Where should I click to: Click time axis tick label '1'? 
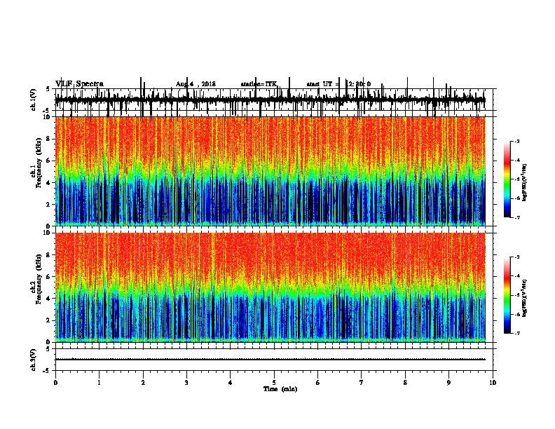click(x=99, y=383)
